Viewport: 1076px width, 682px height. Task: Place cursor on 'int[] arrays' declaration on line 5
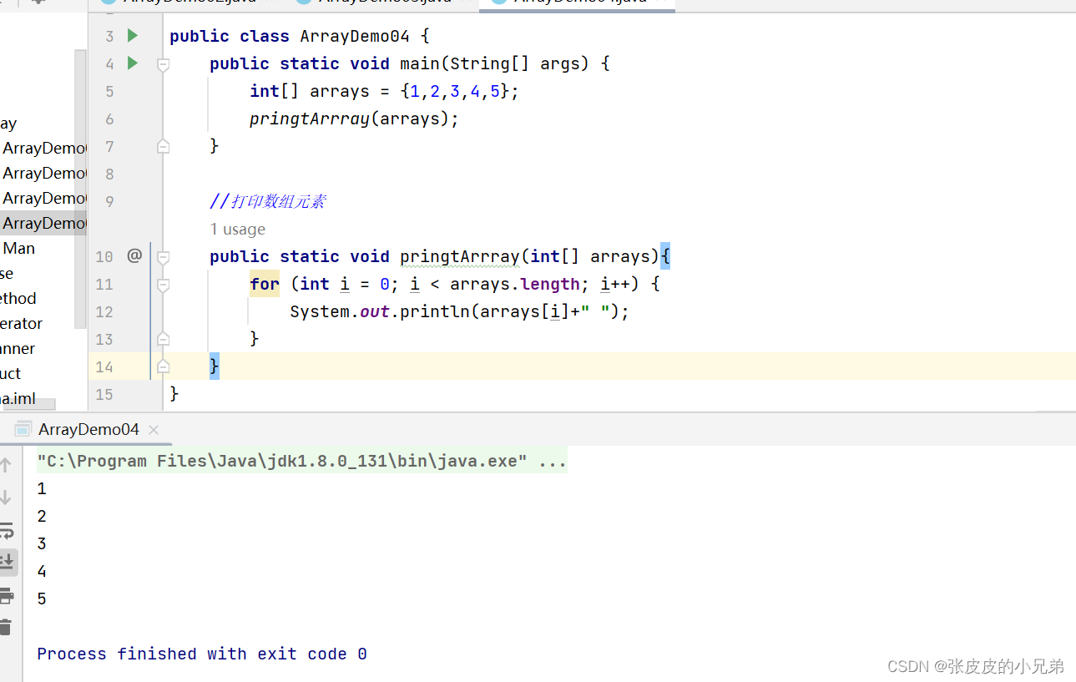click(x=310, y=91)
